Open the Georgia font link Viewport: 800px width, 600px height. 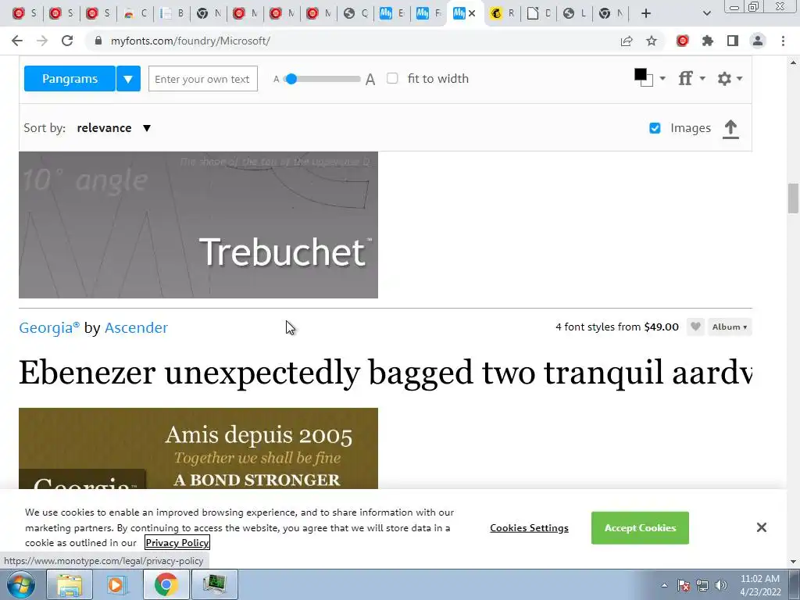coord(49,327)
